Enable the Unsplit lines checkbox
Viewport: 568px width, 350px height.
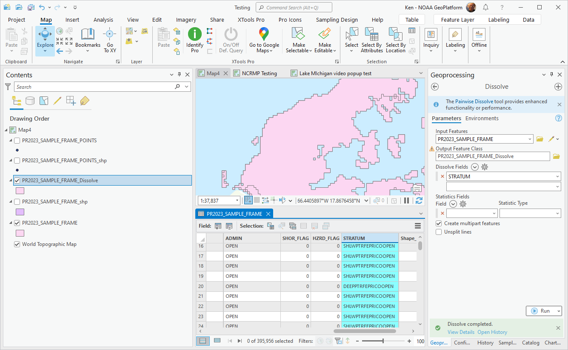click(439, 232)
